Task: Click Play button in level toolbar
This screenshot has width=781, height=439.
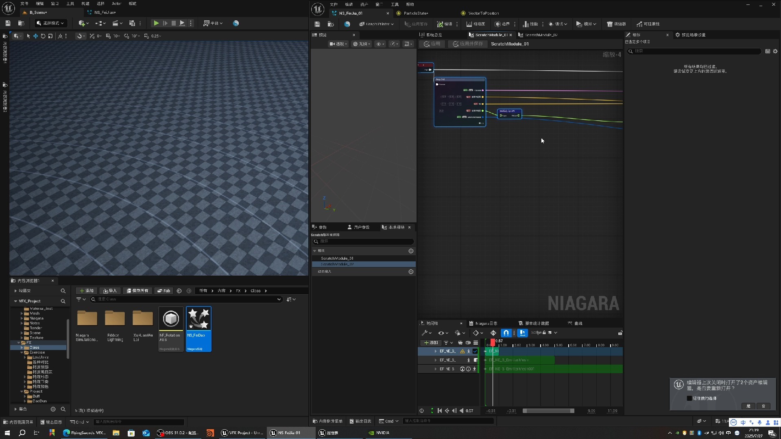Action: click(x=156, y=24)
